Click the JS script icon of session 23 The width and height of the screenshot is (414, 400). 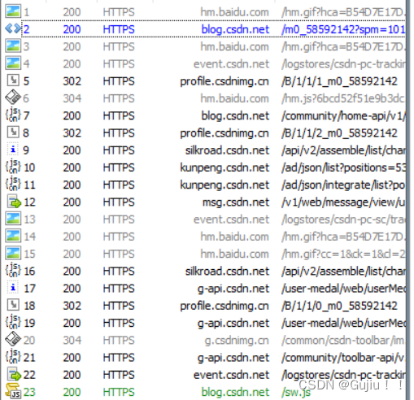point(13,392)
